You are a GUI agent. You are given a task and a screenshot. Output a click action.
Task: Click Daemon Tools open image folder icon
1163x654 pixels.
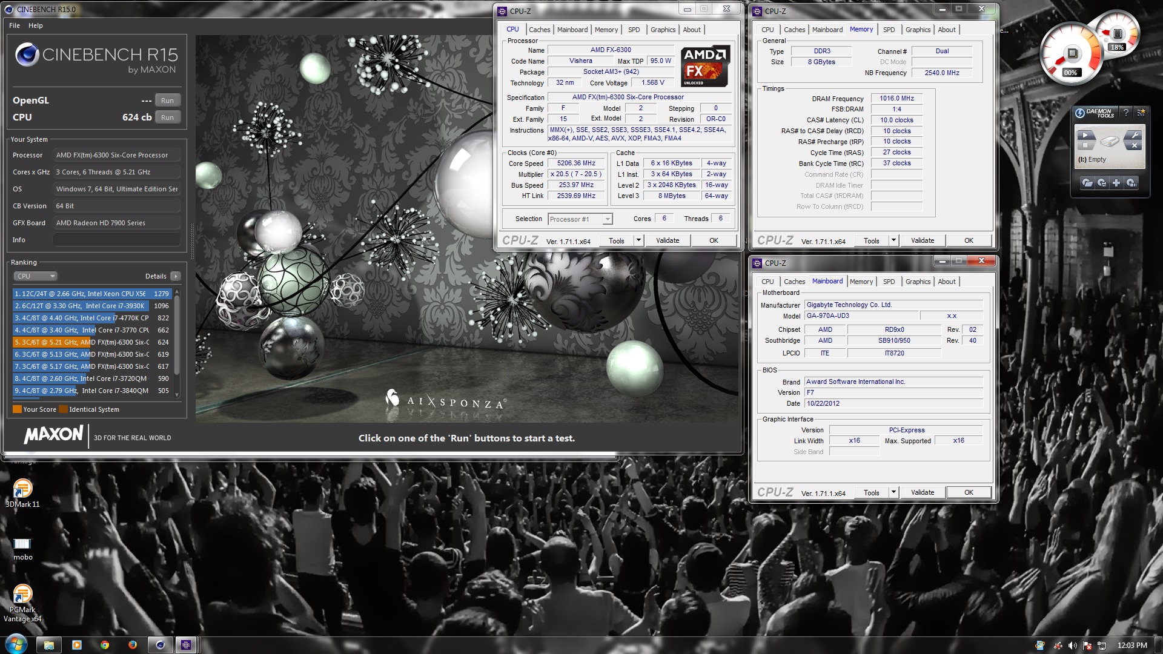1087,182
